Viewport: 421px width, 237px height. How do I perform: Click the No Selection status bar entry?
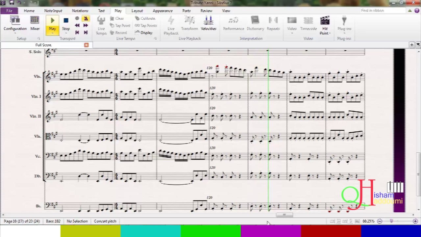(77, 221)
